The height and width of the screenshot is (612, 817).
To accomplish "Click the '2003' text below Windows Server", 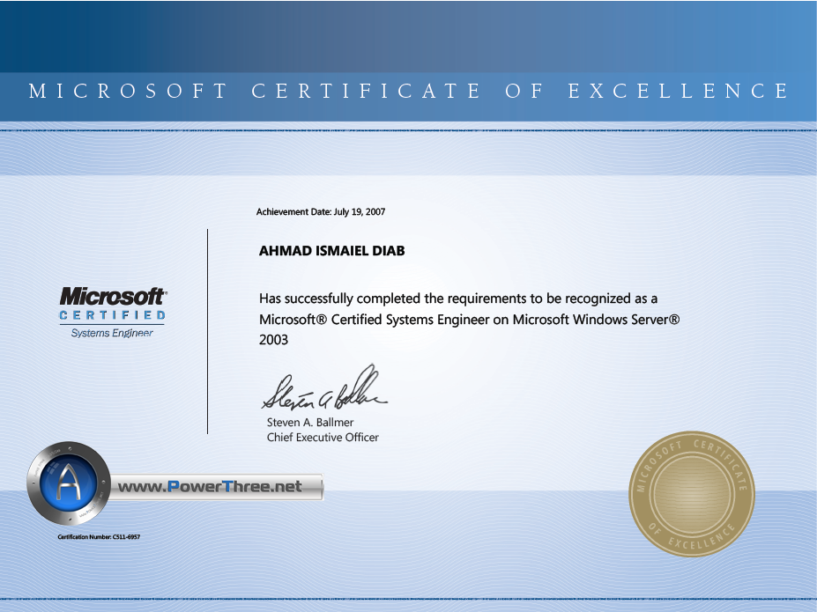I will pyautogui.click(x=273, y=340).
